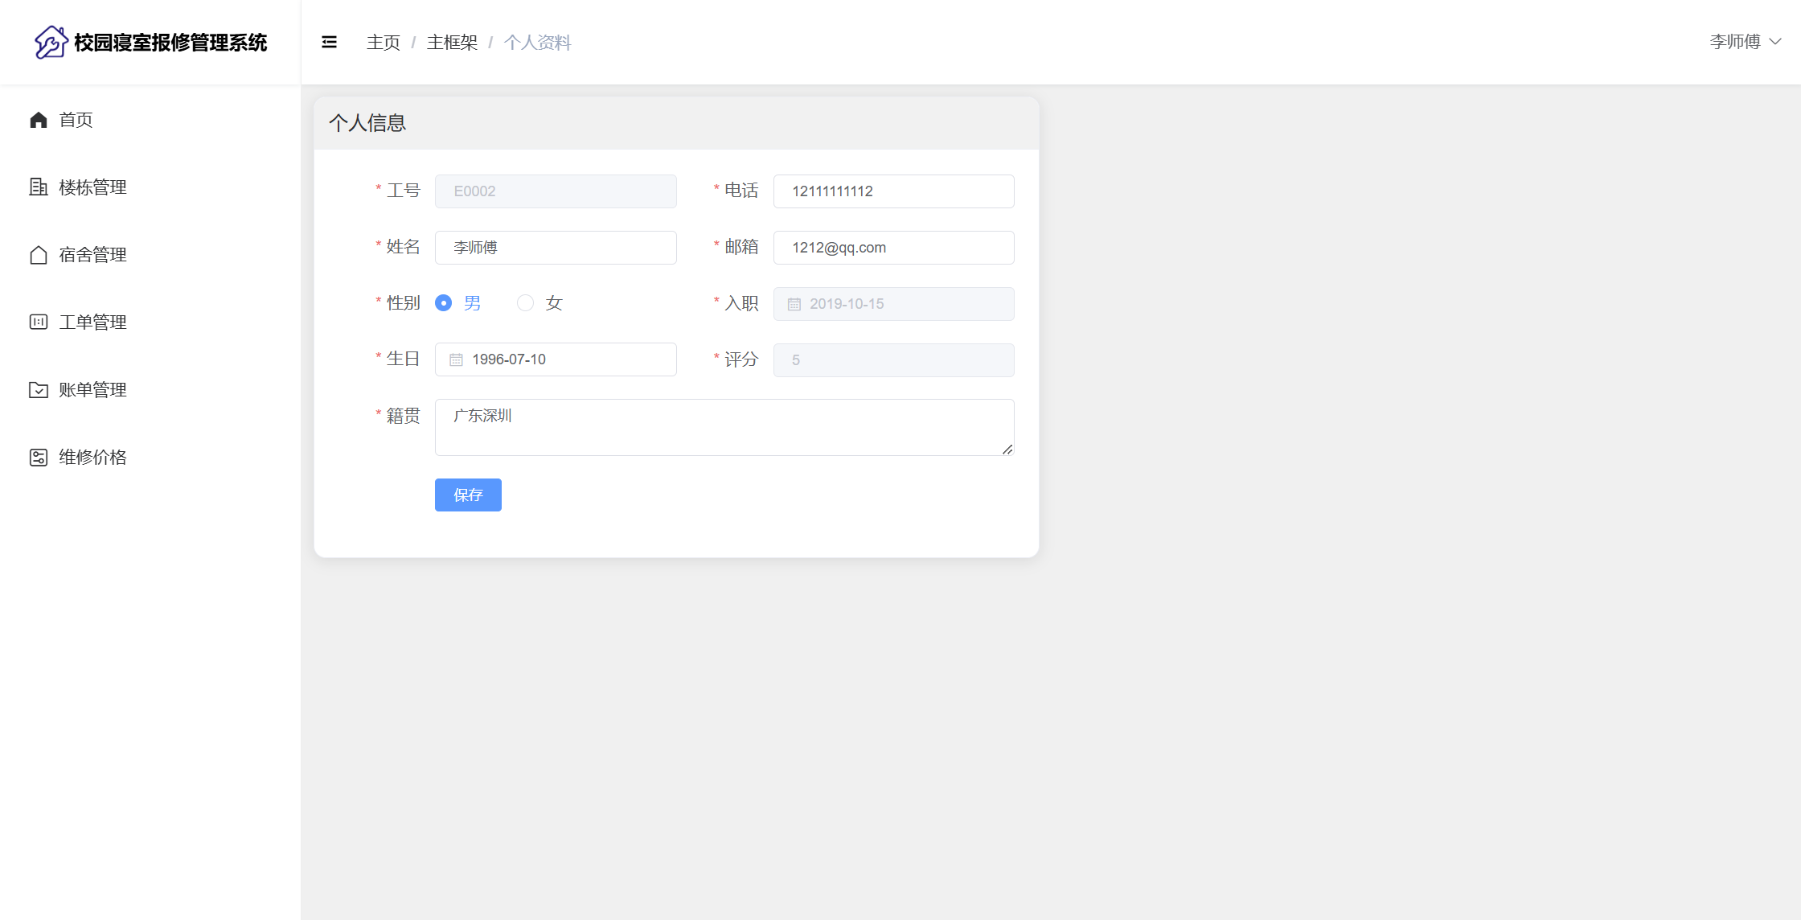Click the 保存 button
Viewport: 1801px width, 920px height.
point(468,495)
